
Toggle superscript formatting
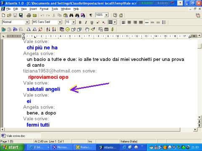(x=98, y=22)
